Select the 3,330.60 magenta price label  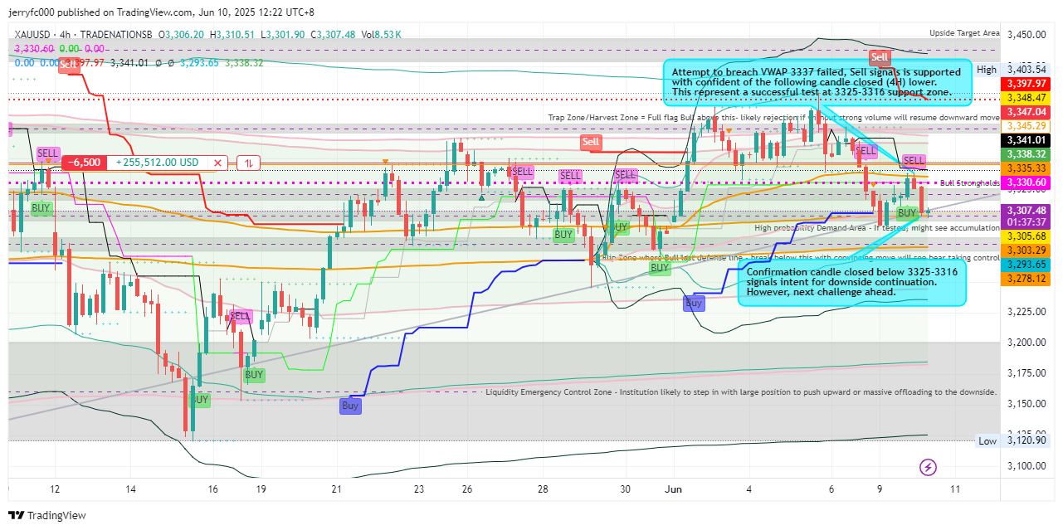point(1026,182)
